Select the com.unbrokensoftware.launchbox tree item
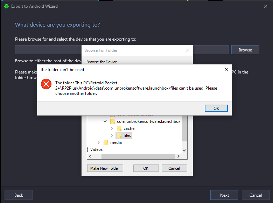 coord(148,121)
